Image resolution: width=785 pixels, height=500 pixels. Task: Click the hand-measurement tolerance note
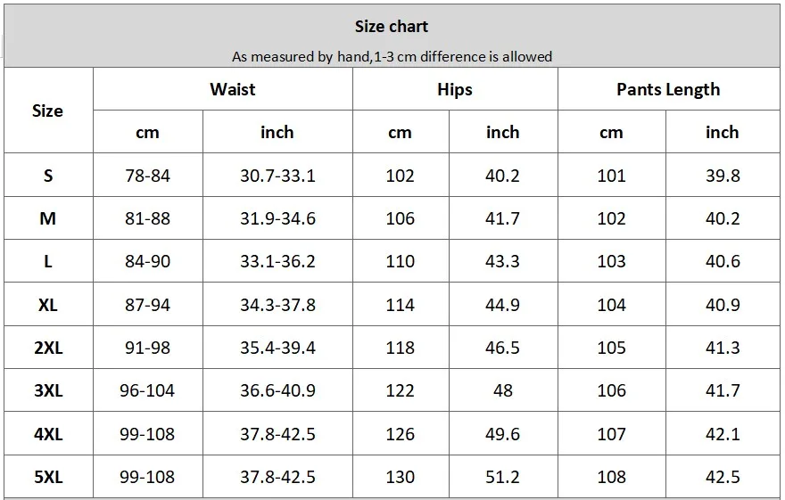point(392,57)
